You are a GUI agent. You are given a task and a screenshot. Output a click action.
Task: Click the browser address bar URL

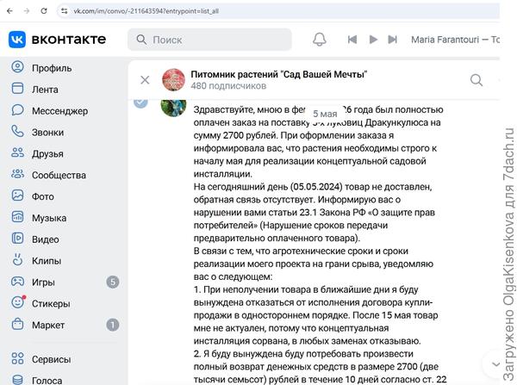pyautogui.click(x=146, y=11)
